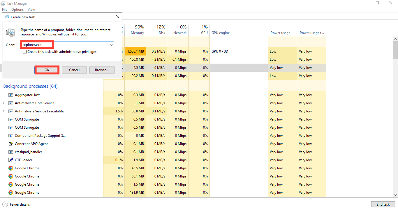Viewport: 398px width, 210px height.
Task: Expand the Antimalware Core Service row
Action: (3, 103)
